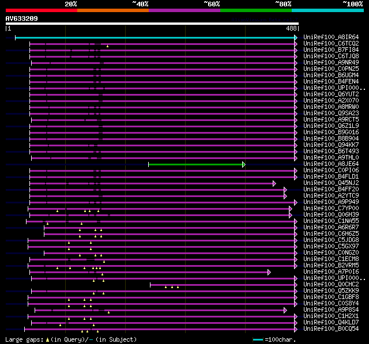Select the UniRef100_A7P0I6 label

(331, 272)
